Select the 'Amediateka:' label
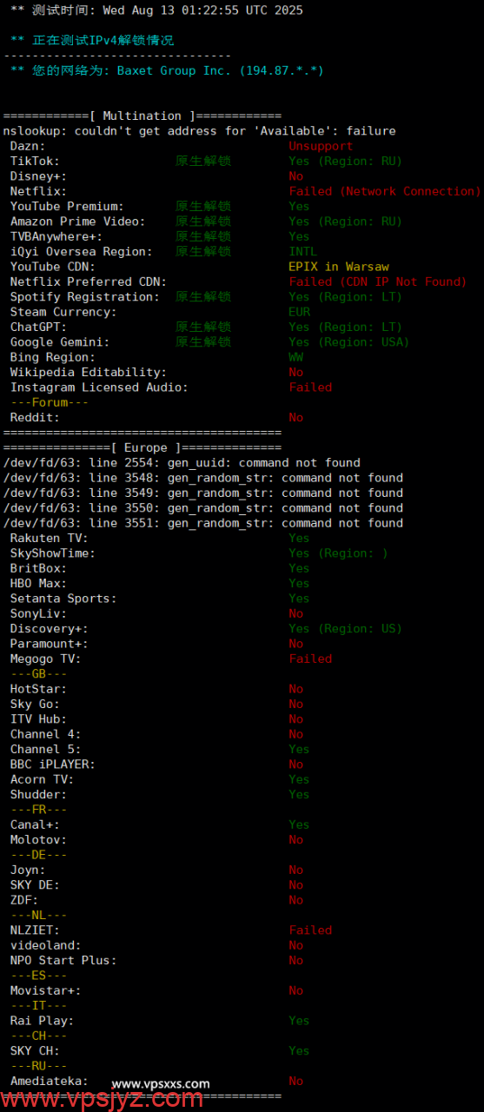 (49, 1082)
